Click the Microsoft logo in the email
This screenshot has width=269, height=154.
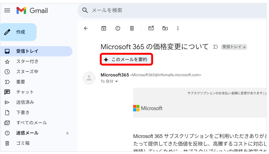pyautogui.click(x=148, y=108)
